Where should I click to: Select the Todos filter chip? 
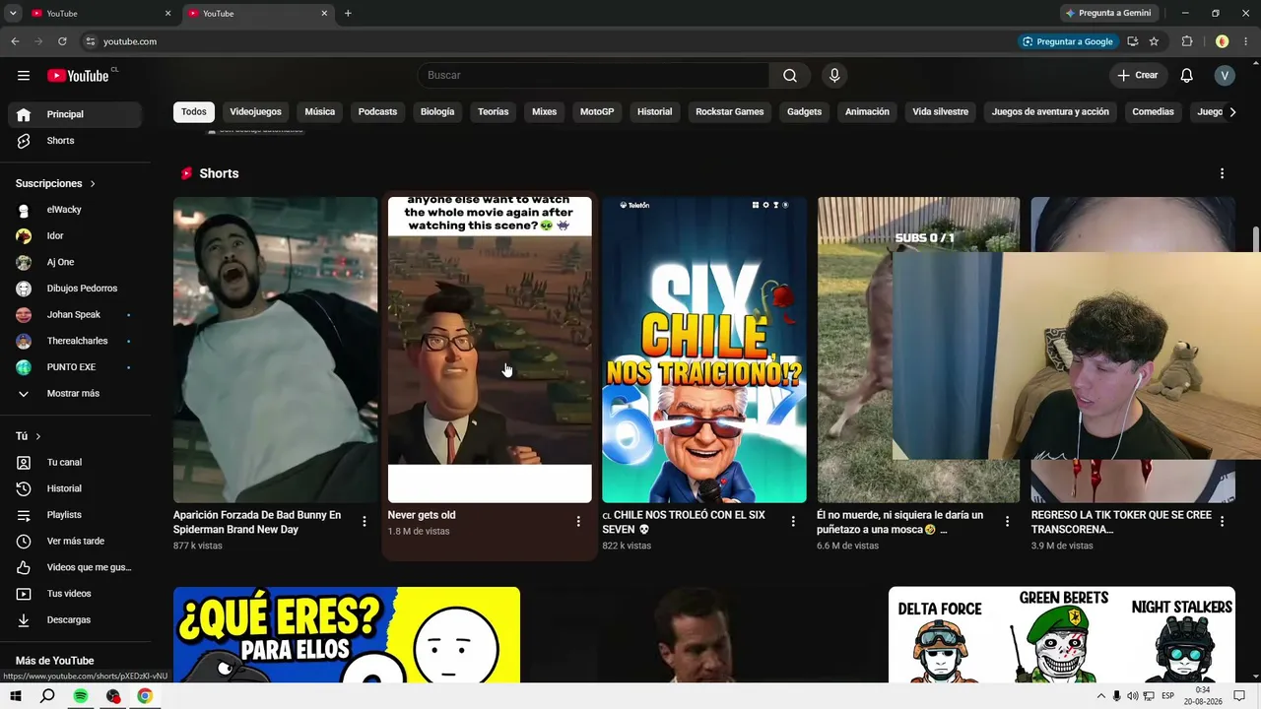194,112
